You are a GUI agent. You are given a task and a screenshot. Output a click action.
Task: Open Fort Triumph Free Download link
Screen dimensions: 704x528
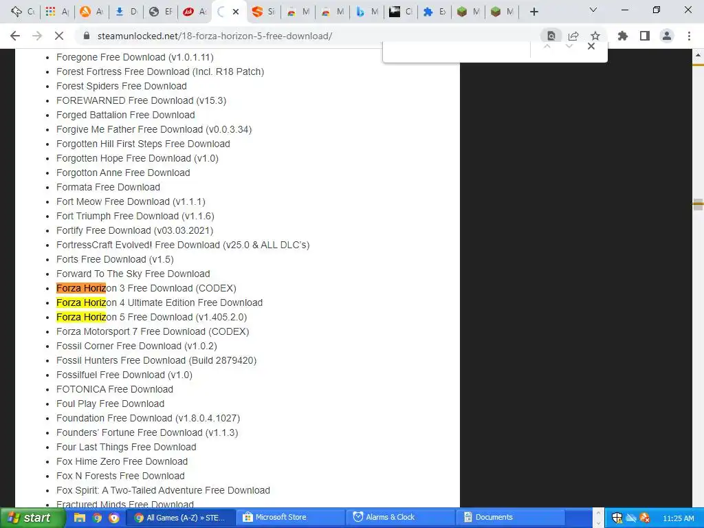point(135,216)
